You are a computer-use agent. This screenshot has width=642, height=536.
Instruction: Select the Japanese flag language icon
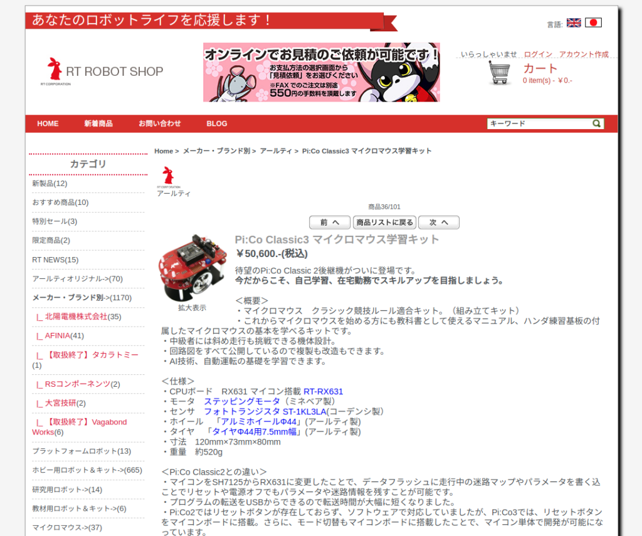pos(593,23)
